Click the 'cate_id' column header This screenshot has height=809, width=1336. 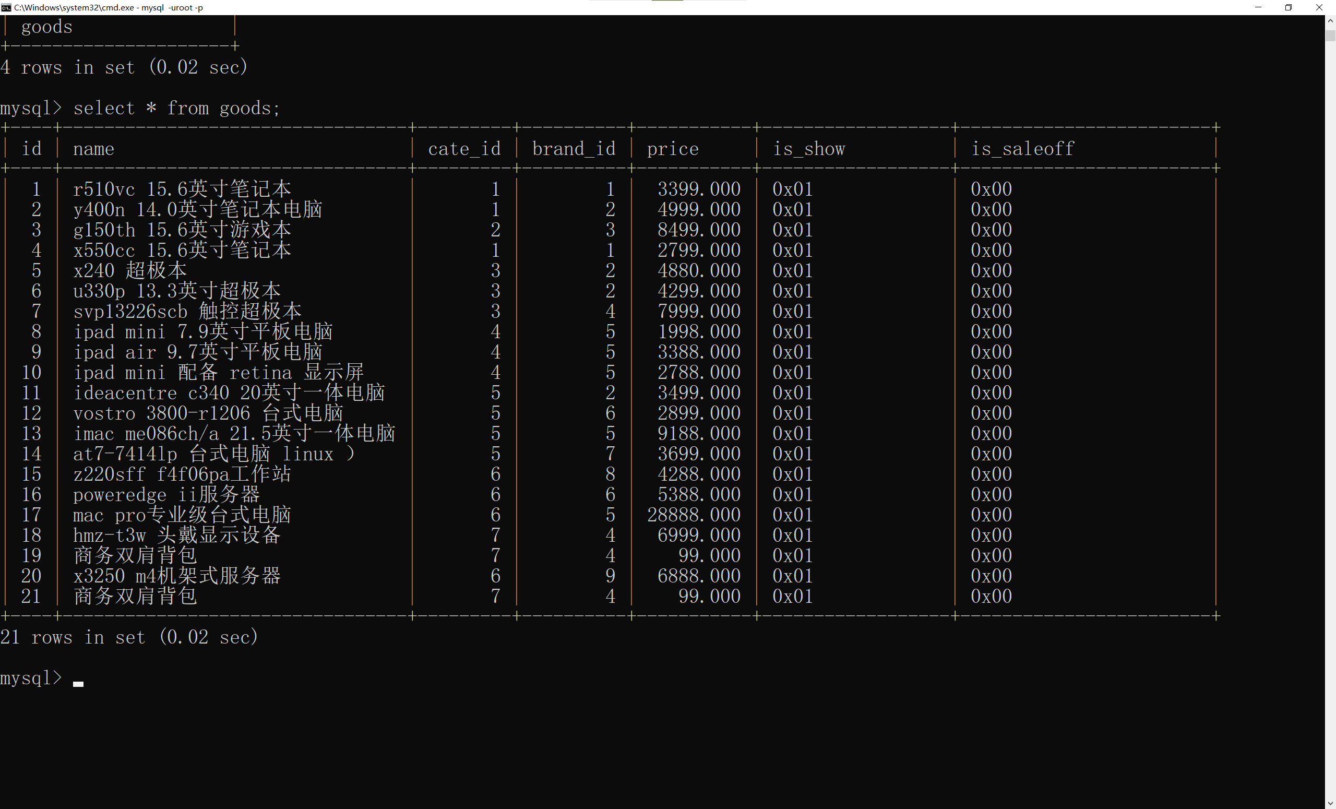click(464, 149)
